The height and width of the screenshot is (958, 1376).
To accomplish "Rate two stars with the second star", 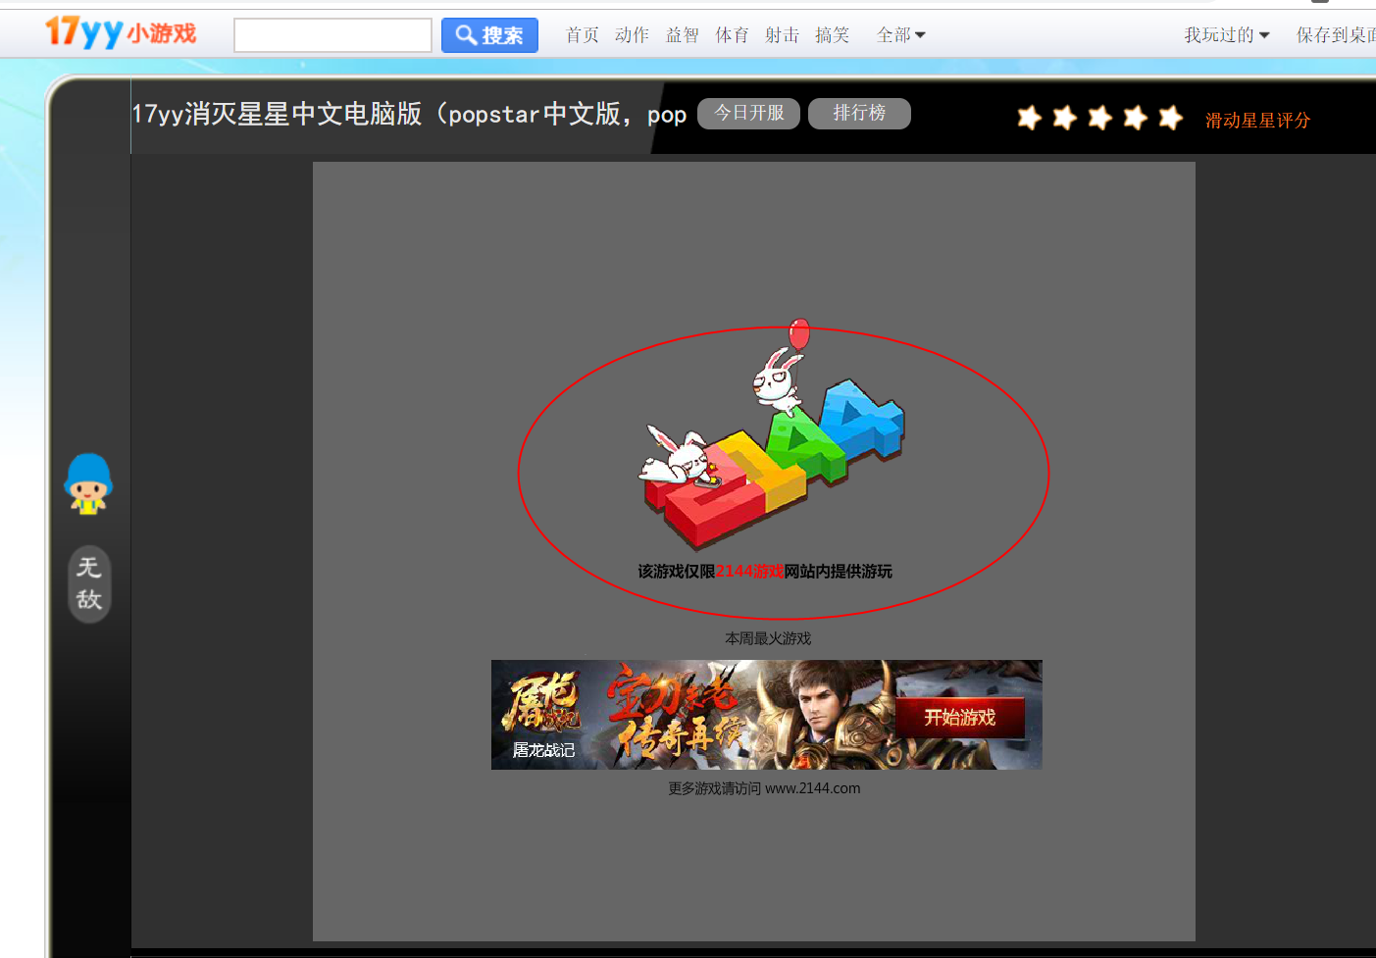I will pyautogui.click(x=1064, y=118).
